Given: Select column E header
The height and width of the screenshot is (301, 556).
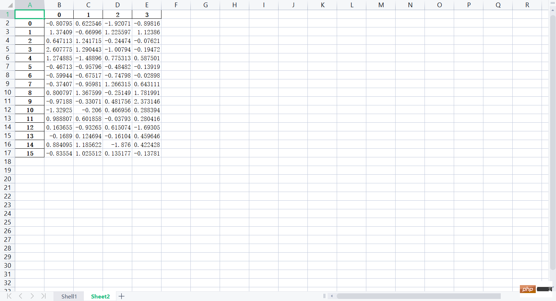Looking at the screenshot, I should pyautogui.click(x=147, y=5).
